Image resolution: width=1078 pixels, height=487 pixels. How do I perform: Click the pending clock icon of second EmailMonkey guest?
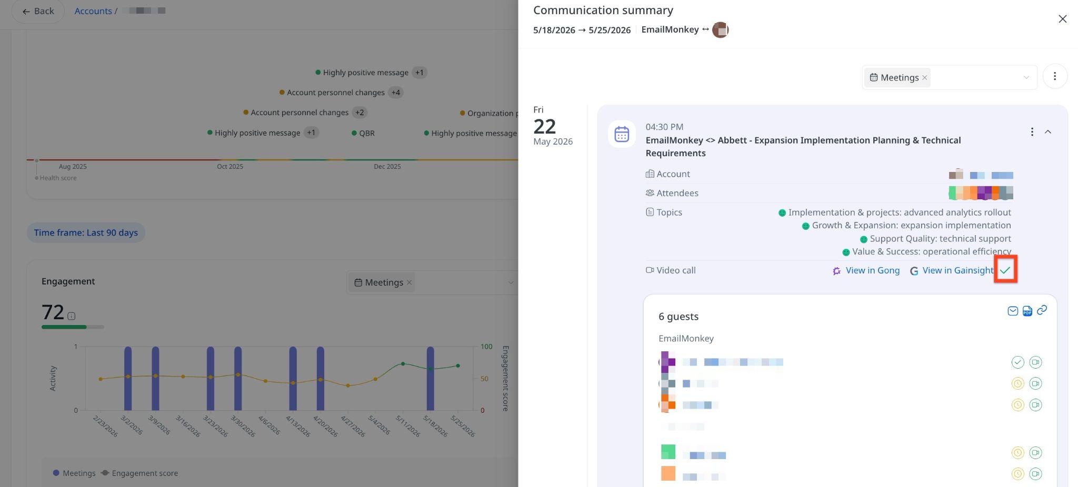click(1017, 383)
